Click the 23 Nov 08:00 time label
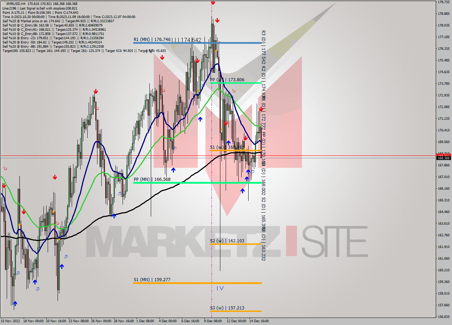 coord(78,321)
